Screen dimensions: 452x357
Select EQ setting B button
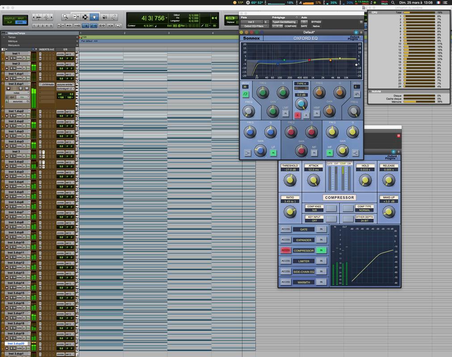306,115
